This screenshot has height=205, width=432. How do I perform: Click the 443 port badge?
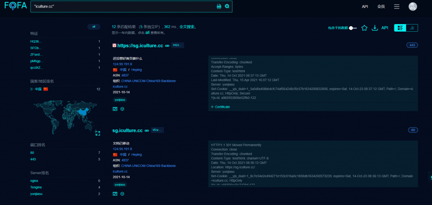pyautogui.click(x=412, y=45)
